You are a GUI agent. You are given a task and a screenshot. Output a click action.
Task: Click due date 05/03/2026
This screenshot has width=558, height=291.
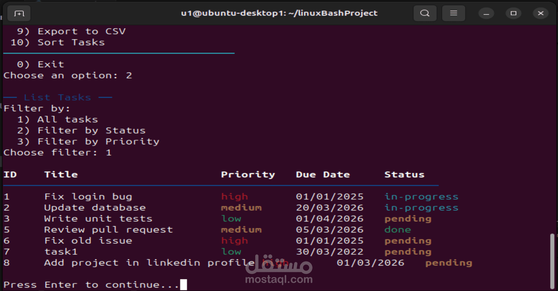pos(330,230)
